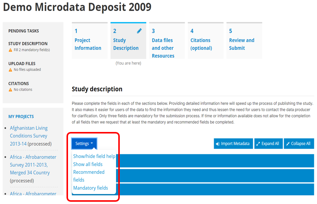Click the PENDING TASKS heading
The width and height of the screenshot is (317, 204).
[24, 31]
